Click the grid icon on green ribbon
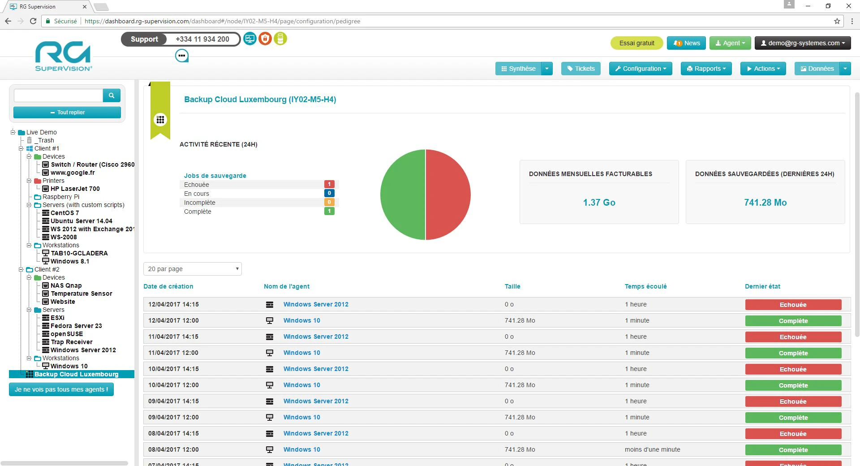The width and height of the screenshot is (860, 466). [x=160, y=120]
